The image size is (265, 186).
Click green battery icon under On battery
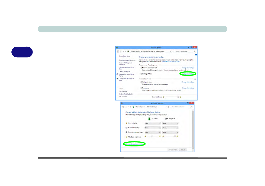[149, 119]
